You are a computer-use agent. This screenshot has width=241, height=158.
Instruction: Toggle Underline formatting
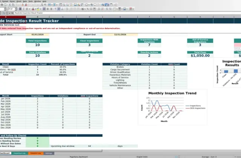coord(27,9)
